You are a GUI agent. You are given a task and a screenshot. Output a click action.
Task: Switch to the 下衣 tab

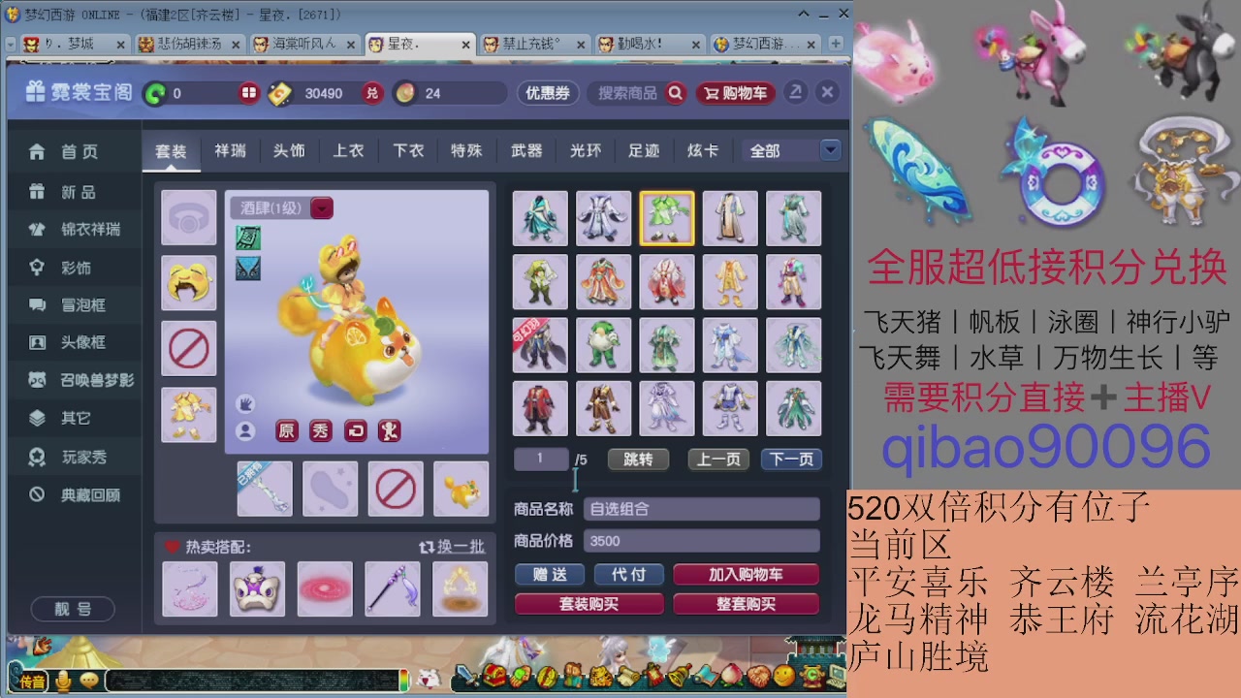408,150
